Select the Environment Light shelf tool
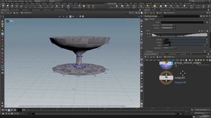 tap(155, 6)
